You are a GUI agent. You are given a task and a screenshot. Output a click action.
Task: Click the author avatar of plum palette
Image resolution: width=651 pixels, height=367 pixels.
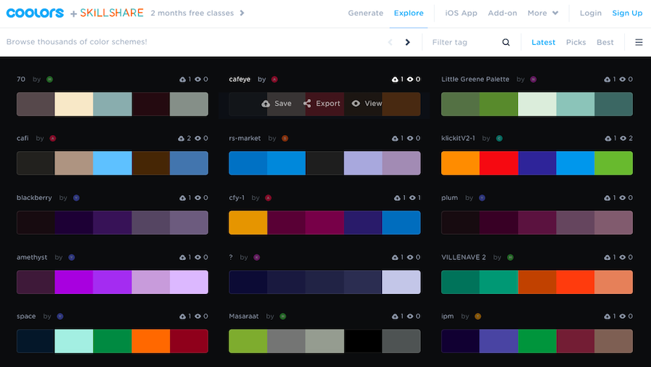click(482, 198)
